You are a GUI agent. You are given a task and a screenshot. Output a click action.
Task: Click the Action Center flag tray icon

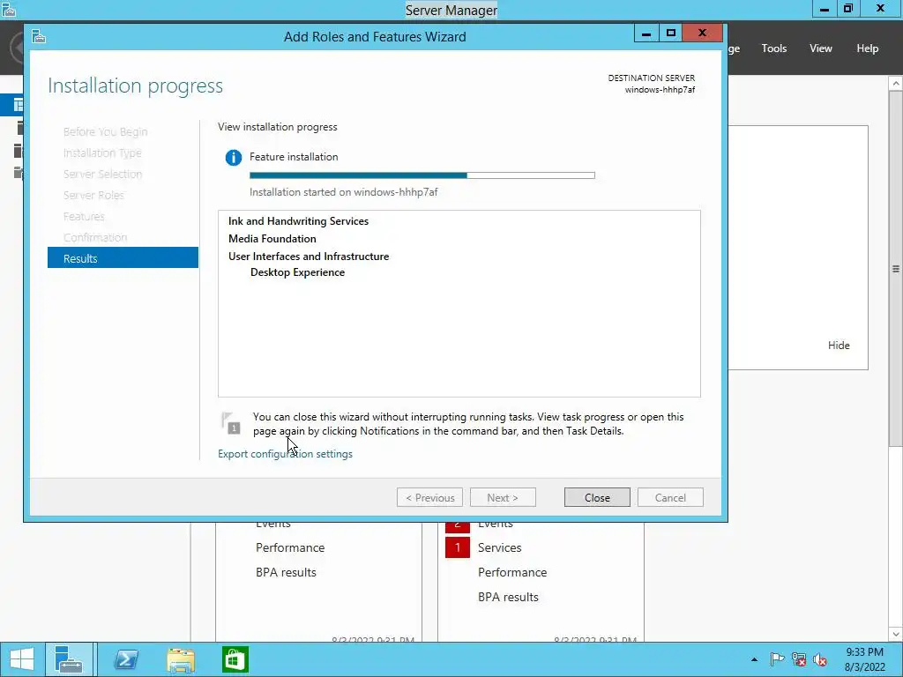click(x=777, y=659)
